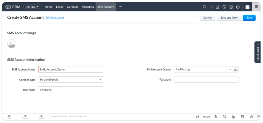Open the Setup gear icon
The height and width of the screenshot is (123, 263).
[x=238, y=7]
